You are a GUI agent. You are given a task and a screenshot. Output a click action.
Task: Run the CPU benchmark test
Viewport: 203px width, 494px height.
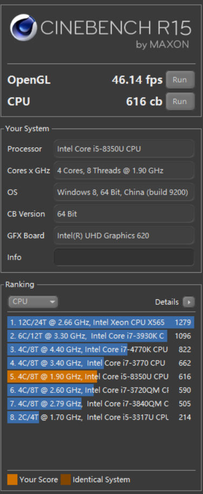(180, 101)
